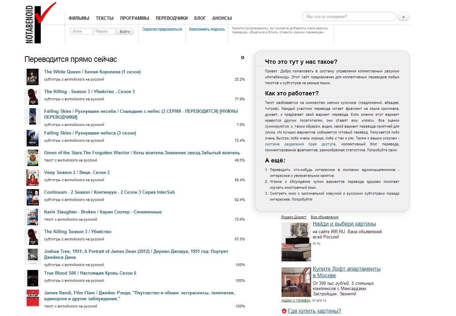The image size is (456, 316).
Task: Click the Зарегистрироваться link
Action: 162,29
